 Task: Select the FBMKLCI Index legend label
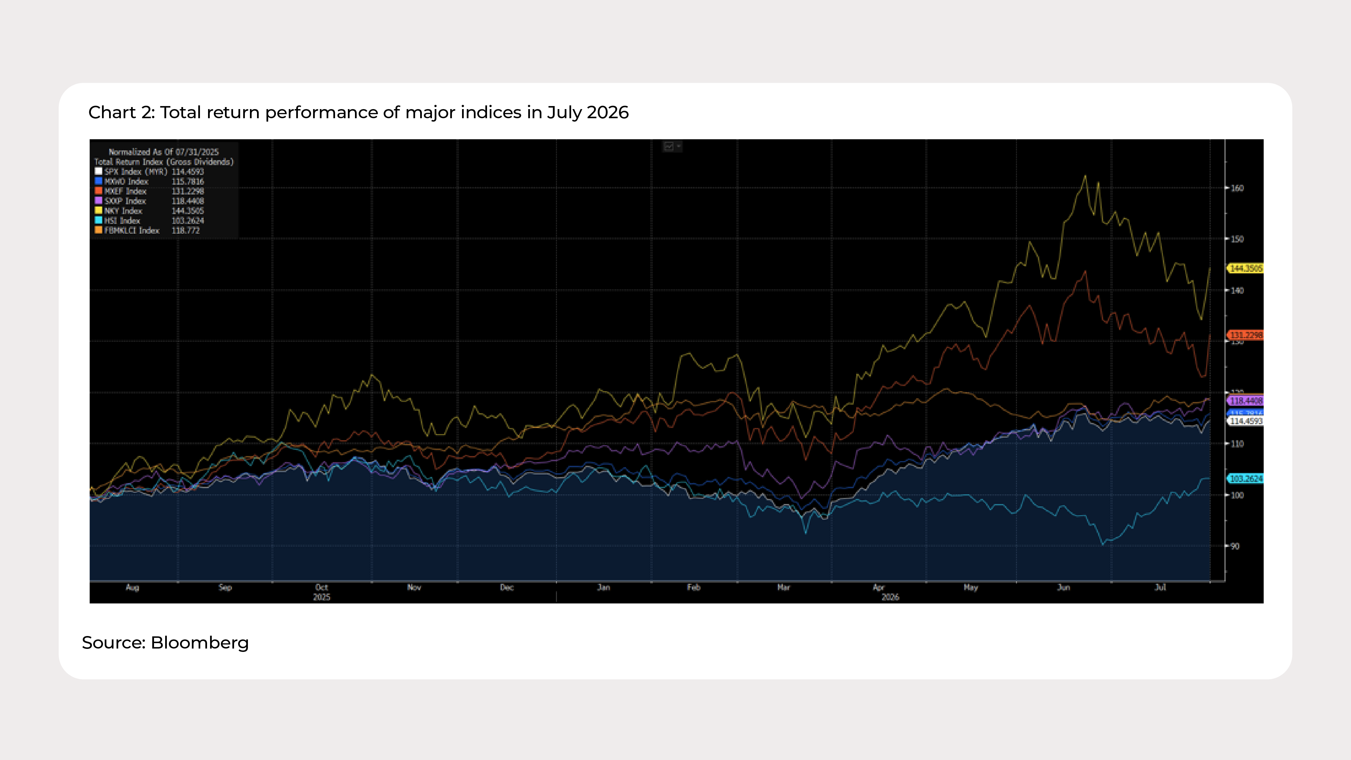(132, 230)
